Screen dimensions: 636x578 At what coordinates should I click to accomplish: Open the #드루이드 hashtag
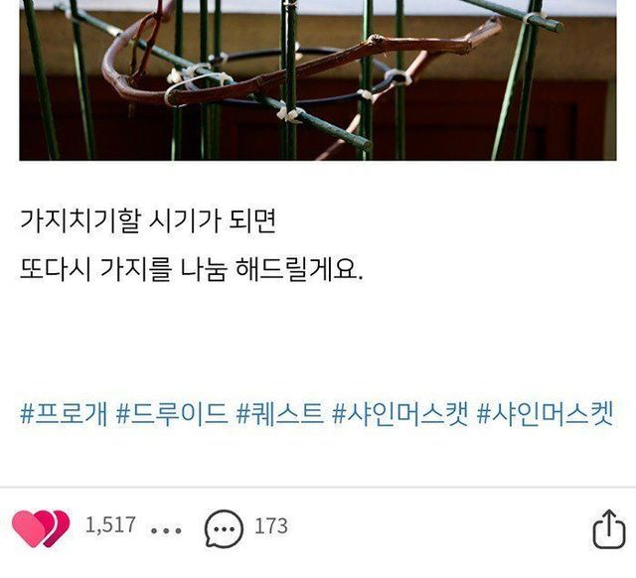171,414
